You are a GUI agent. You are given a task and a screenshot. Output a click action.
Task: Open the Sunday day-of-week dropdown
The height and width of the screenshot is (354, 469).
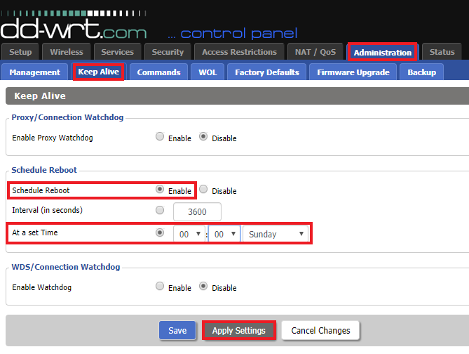coord(276,234)
